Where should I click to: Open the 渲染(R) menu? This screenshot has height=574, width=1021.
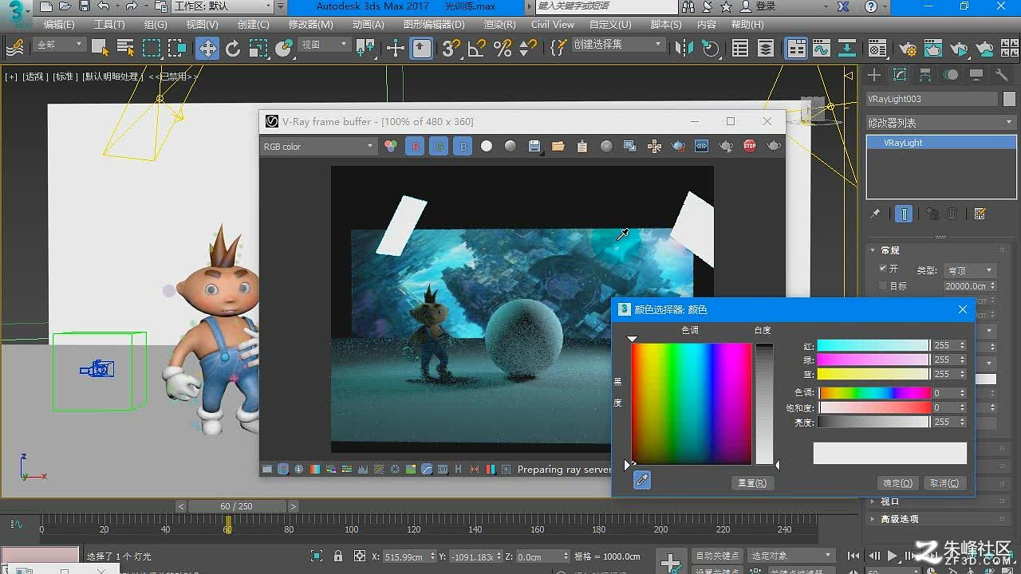499,25
